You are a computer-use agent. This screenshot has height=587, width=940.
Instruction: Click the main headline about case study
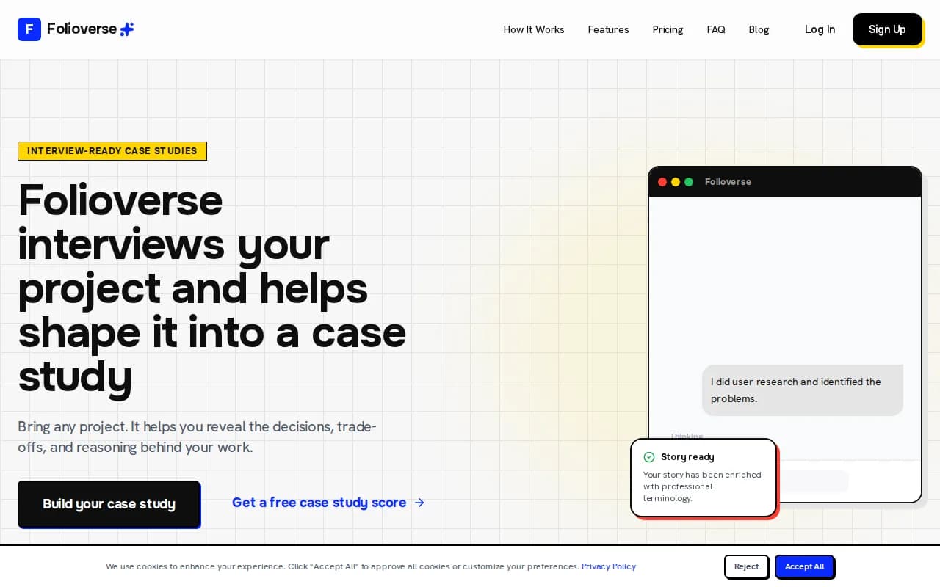pos(211,288)
